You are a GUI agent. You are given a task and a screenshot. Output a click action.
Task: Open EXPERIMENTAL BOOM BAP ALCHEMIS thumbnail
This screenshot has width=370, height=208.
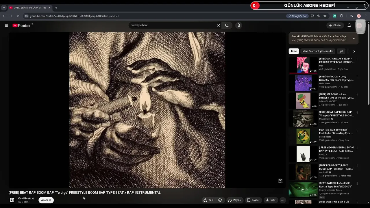pos(303,154)
